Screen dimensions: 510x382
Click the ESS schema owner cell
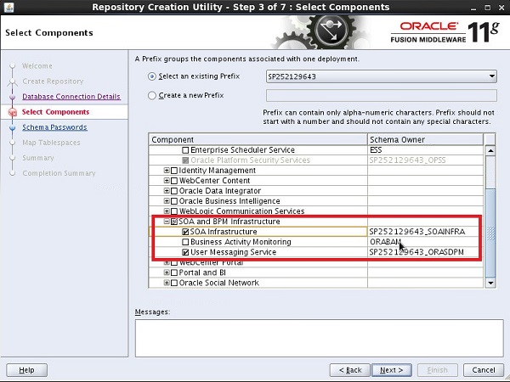coord(426,150)
